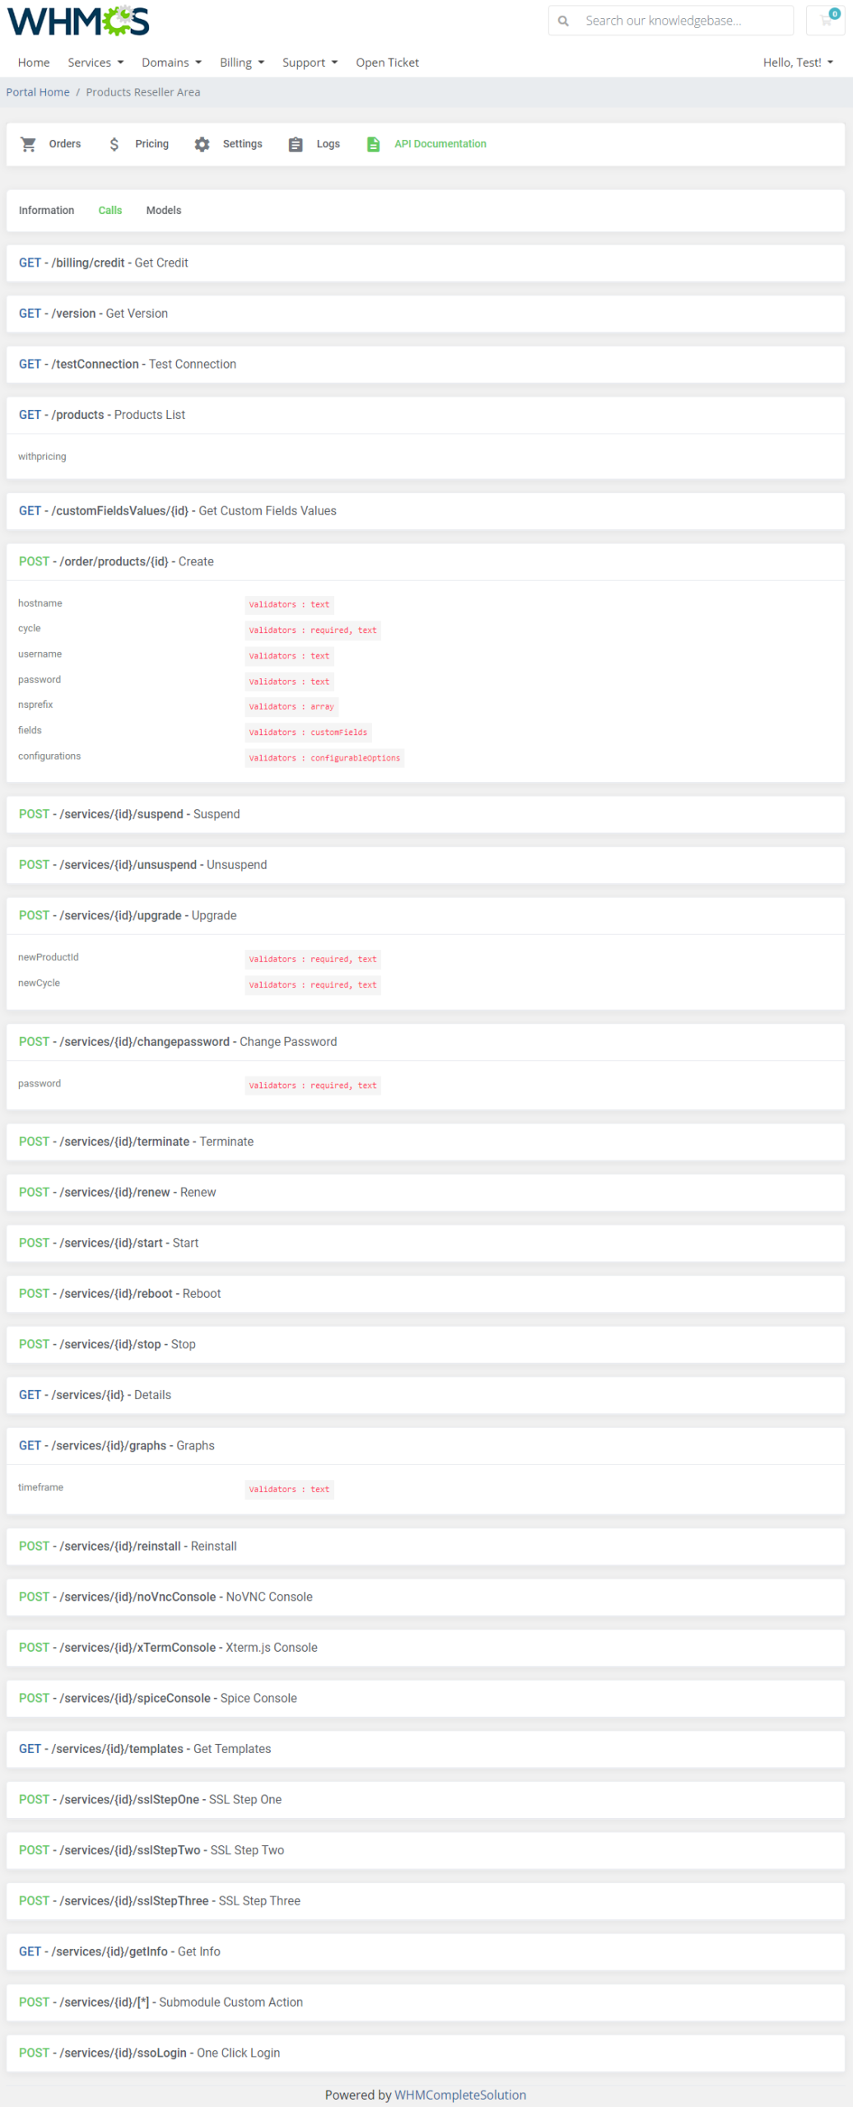This screenshot has width=853, height=2107.
Task: Click the Open Ticket menu item
Action: [387, 63]
